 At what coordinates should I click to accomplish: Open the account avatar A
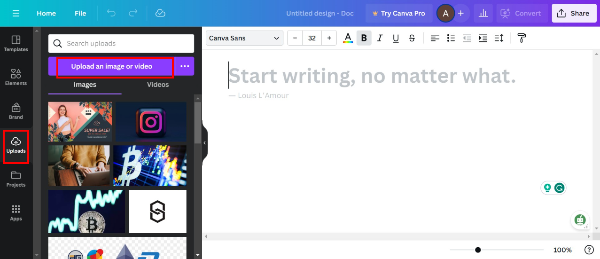445,13
